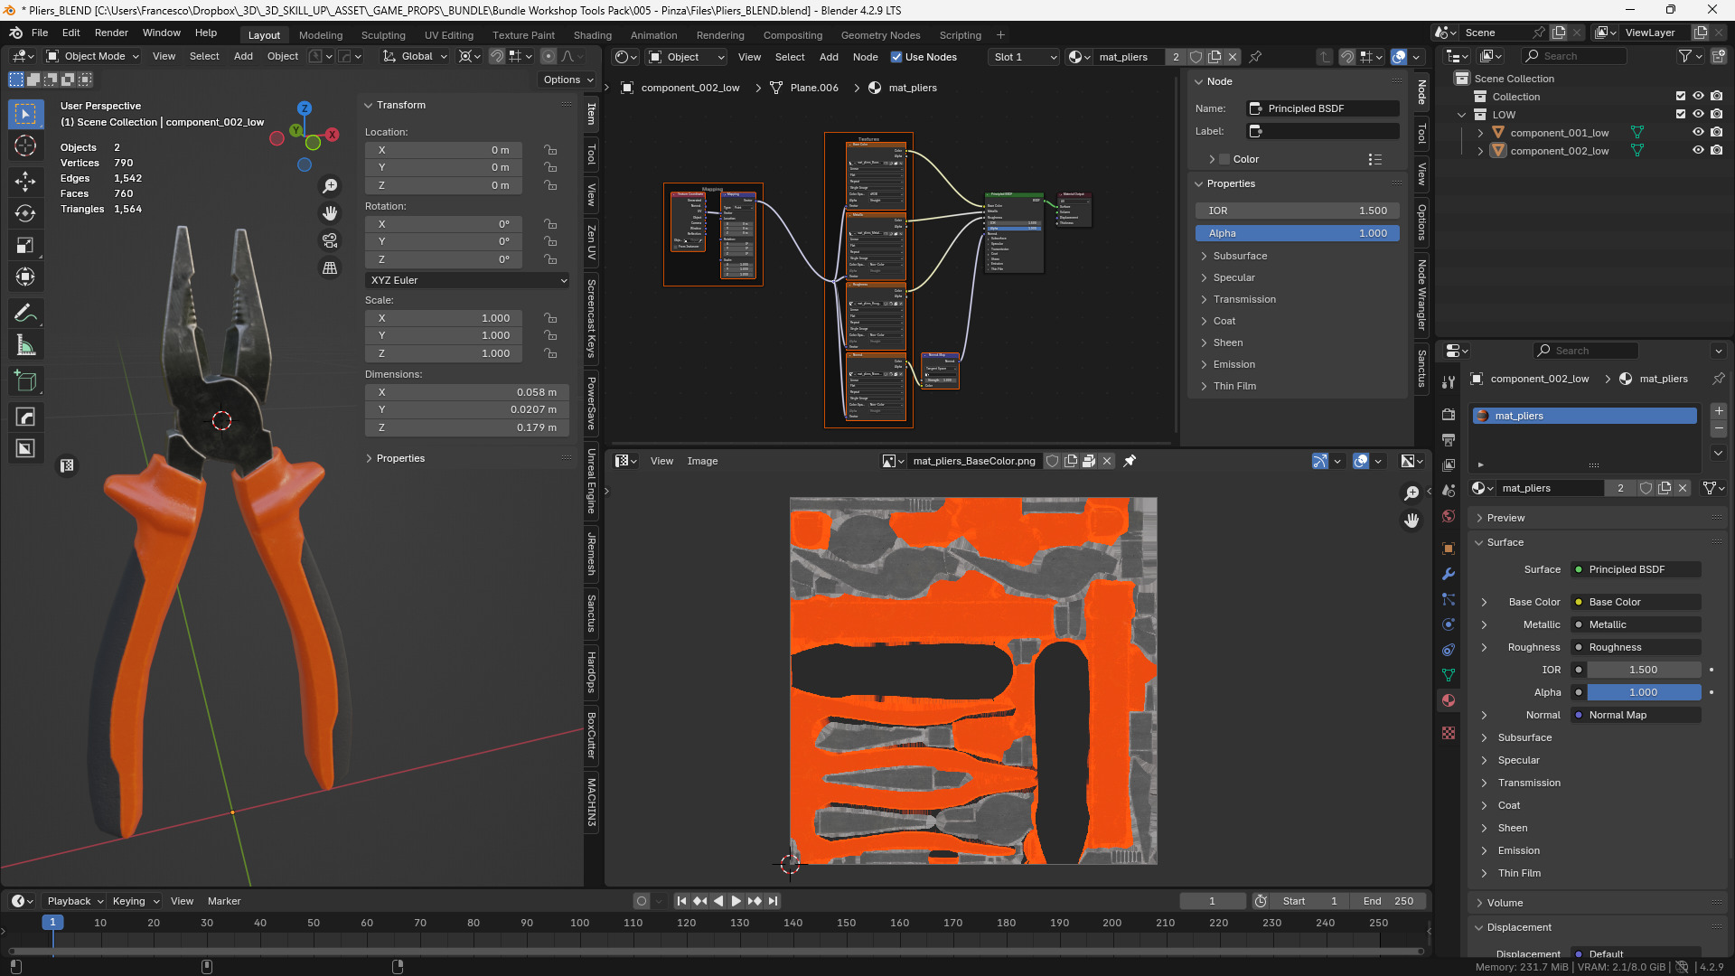This screenshot has width=1735, height=976.
Task: Open the Render menu
Action: (x=111, y=33)
